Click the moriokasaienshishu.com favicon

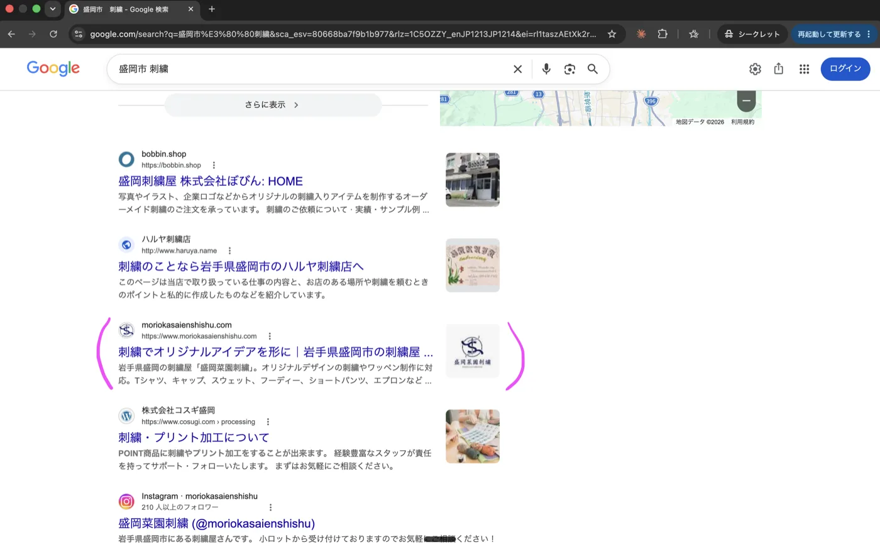click(x=126, y=330)
